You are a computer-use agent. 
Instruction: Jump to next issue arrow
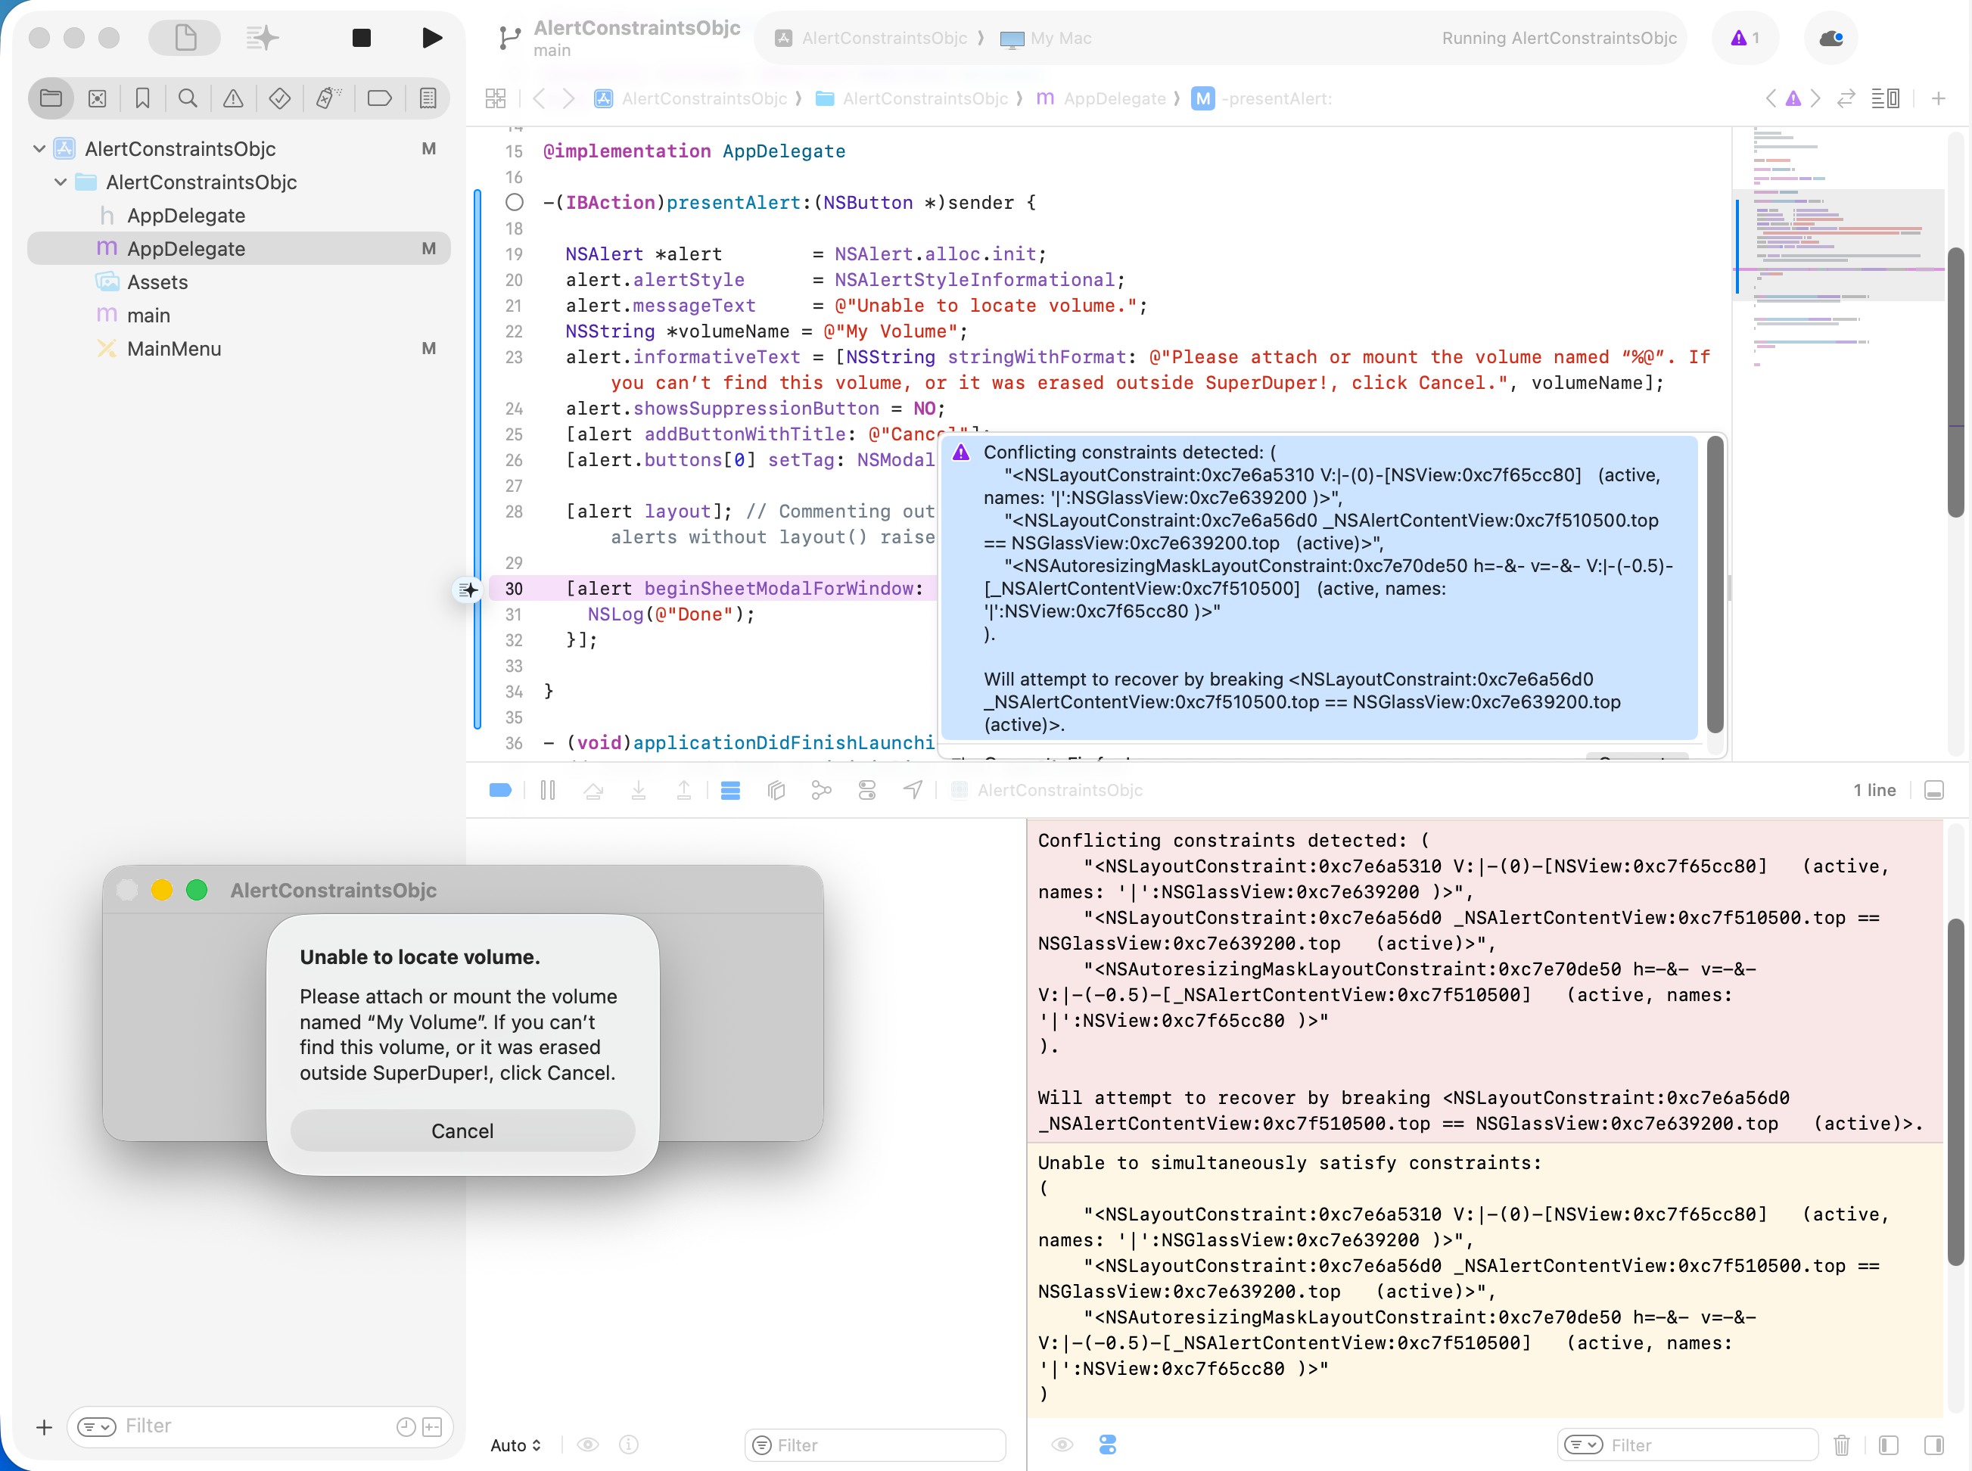[x=1815, y=98]
